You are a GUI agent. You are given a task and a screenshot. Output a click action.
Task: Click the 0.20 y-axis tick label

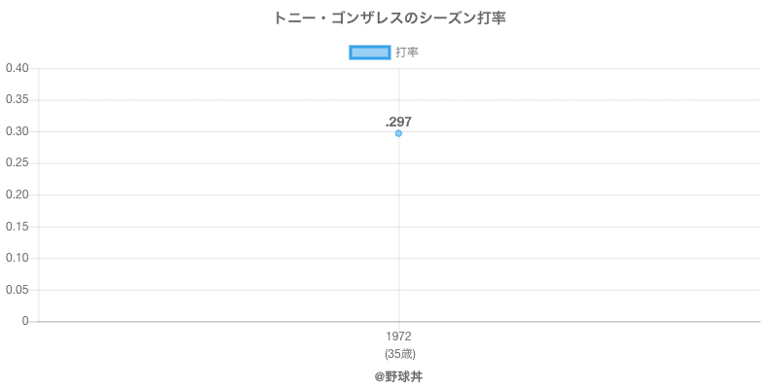click(x=17, y=195)
